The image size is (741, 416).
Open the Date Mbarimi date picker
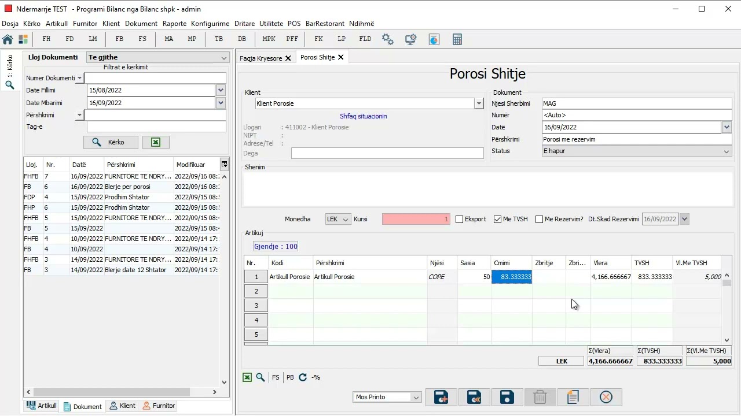coord(220,103)
